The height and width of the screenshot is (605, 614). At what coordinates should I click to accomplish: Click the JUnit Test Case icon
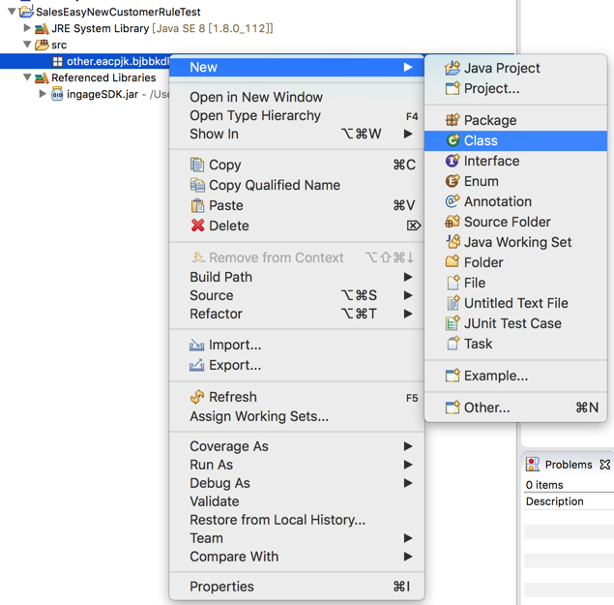[x=453, y=323]
